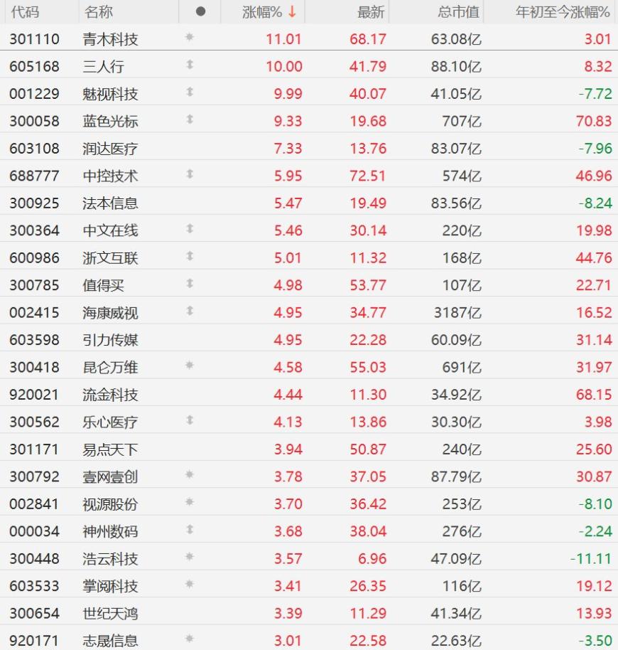Click the star marker icon for 青木科技

point(190,38)
